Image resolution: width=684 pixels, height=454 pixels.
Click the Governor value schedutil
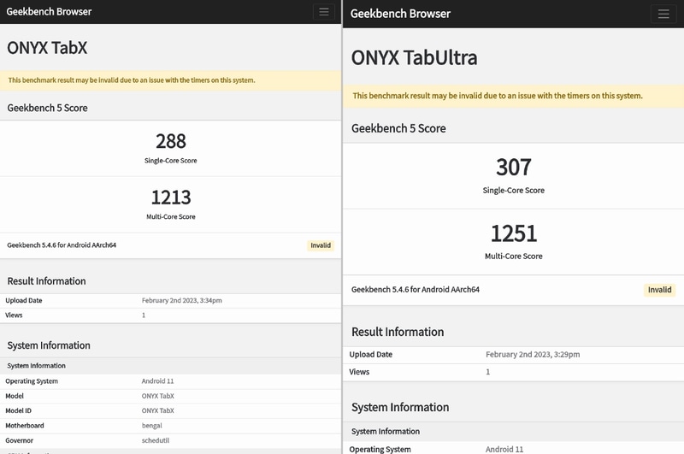(156, 440)
